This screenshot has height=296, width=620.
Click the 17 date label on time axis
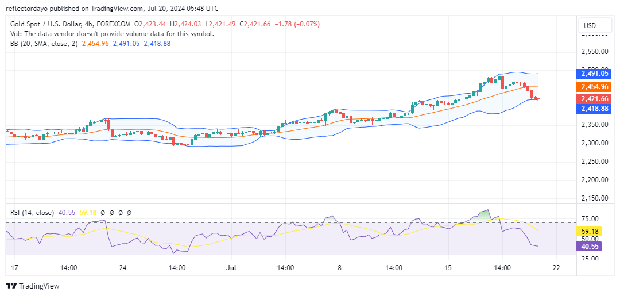14,268
